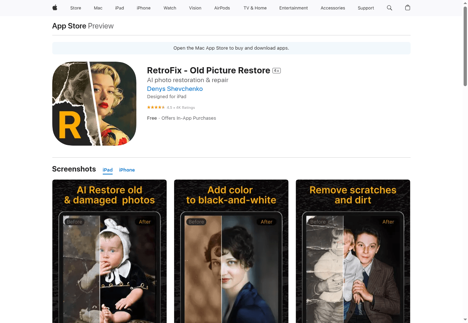Click the AI Restore old photos screenshot

109,251
